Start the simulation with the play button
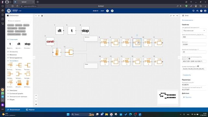 (x=108, y=11)
